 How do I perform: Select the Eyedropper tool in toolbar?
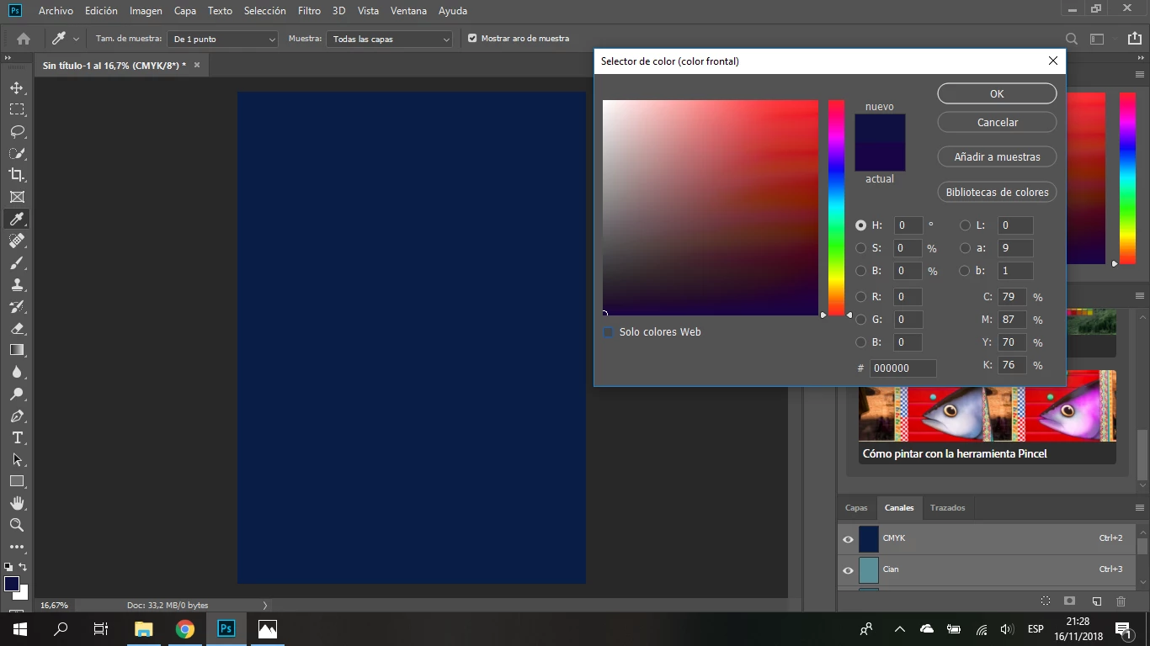17,219
